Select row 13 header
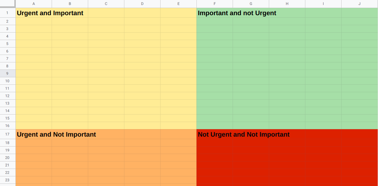Image resolution: width=378 pixels, height=186 pixels. click(x=7, y=103)
